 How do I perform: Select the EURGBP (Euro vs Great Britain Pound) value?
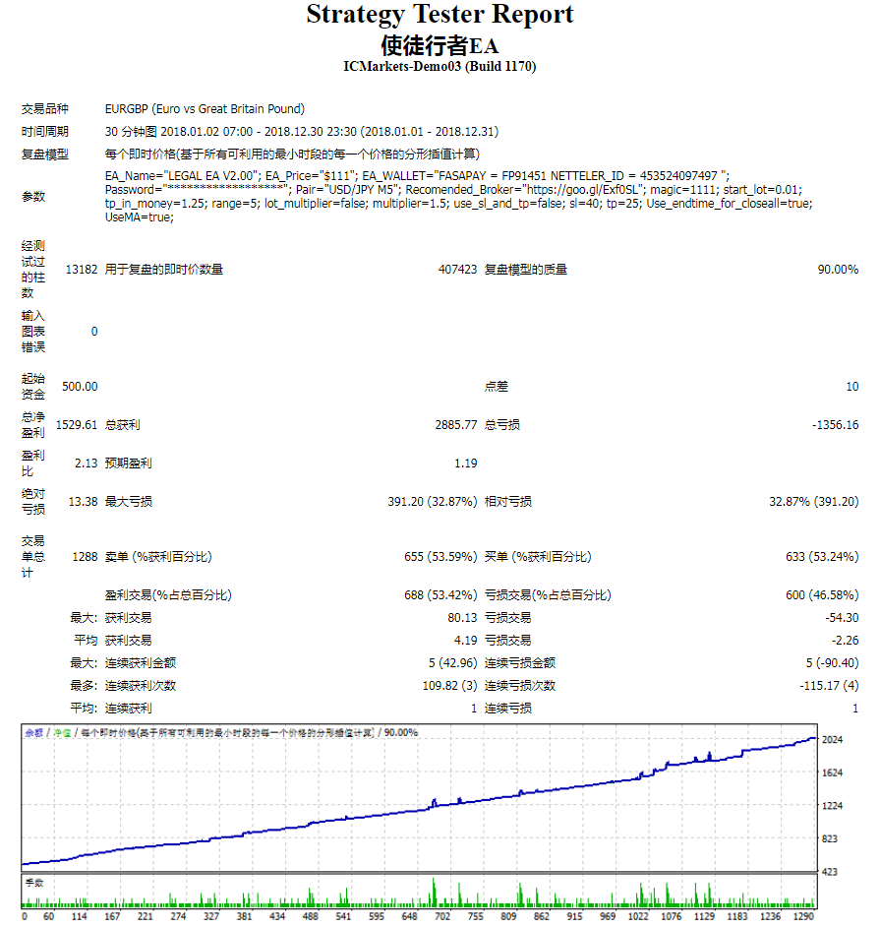(205, 109)
